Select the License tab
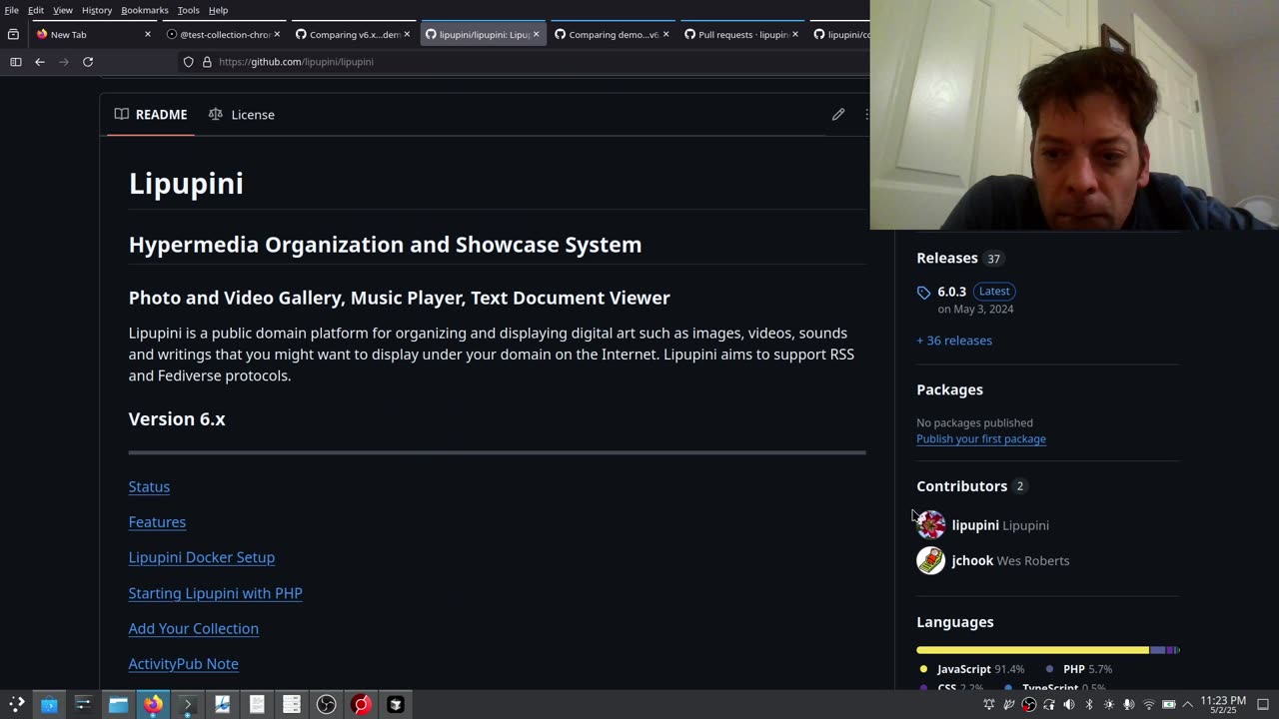The image size is (1279, 719). [242, 114]
